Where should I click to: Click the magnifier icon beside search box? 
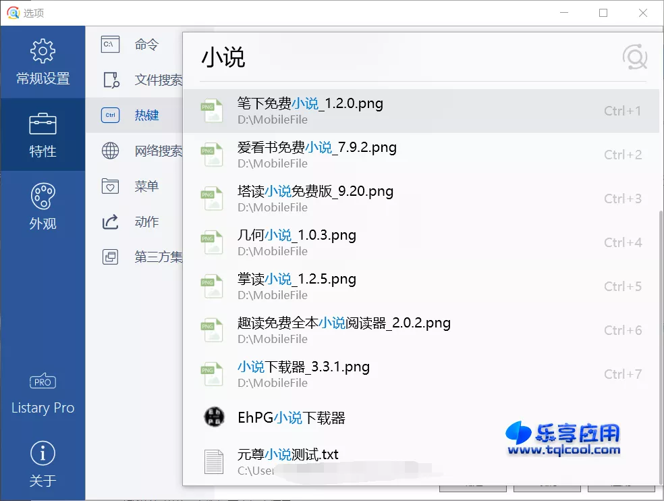[x=634, y=57]
